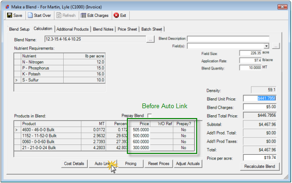
Task: Click the Adjust Actuals button
Action: [x=188, y=164]
